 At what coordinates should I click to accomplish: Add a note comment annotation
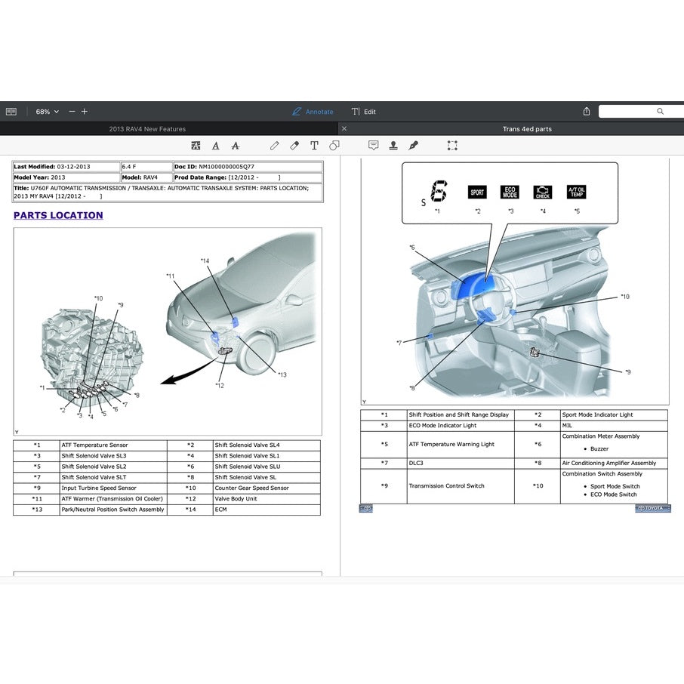point(373,146)
